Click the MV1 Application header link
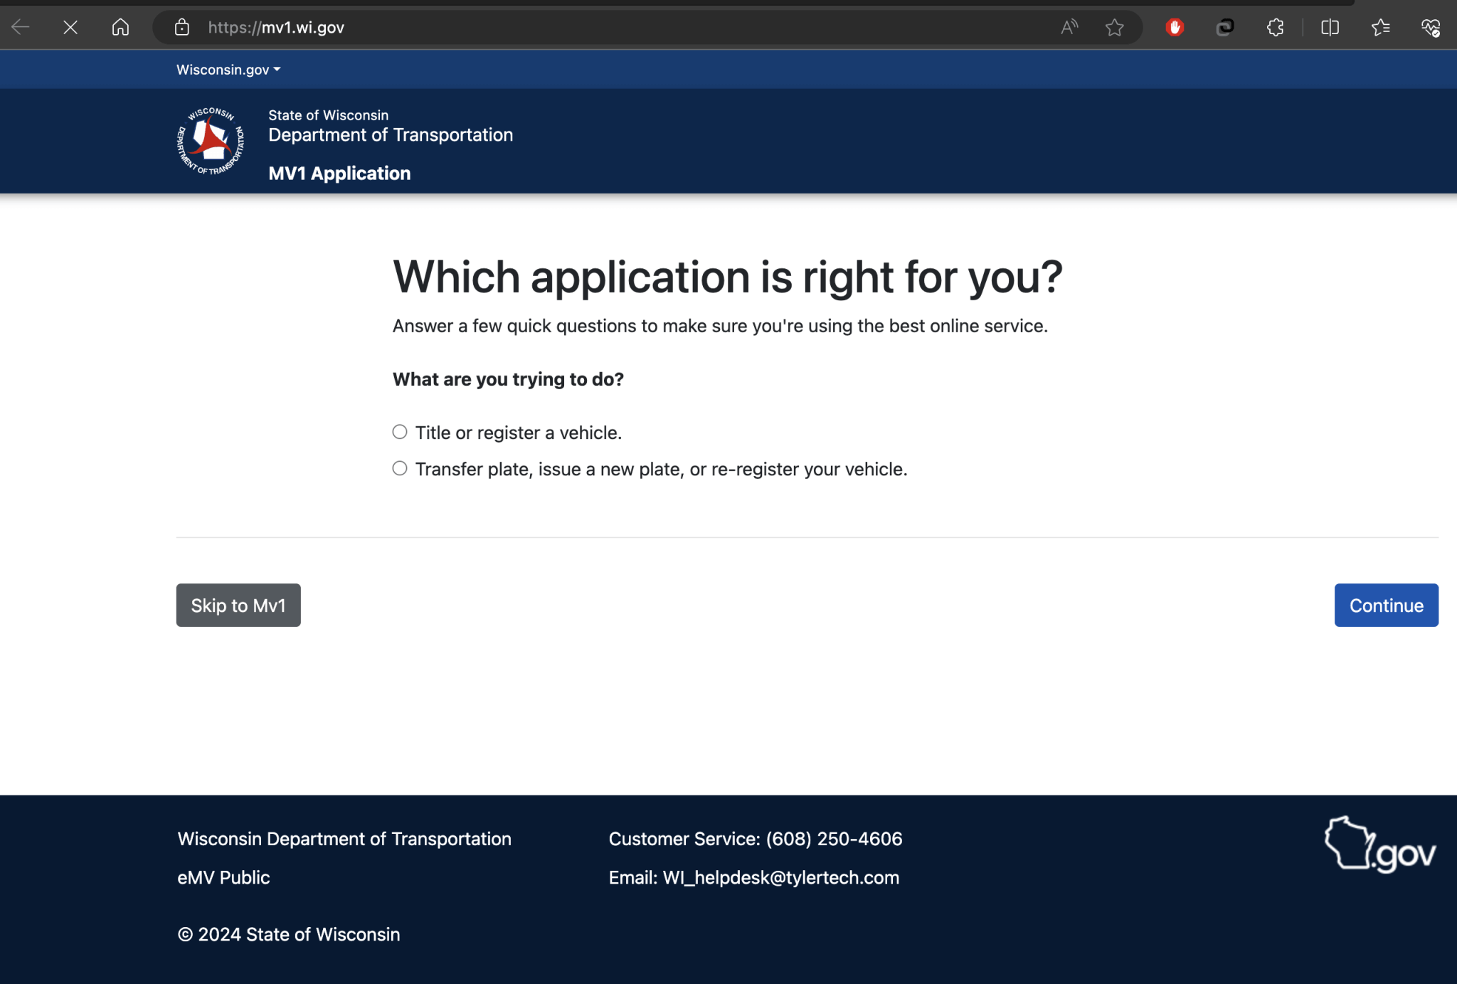Image resolution: width=1457 pixels, height=984 pixels. point(339,174)
